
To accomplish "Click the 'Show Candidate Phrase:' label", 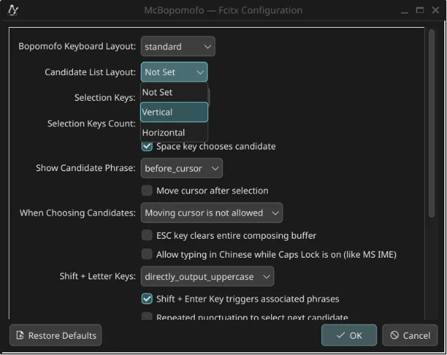I will (x=86, y=168).
